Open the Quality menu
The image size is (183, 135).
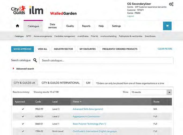tap(70, 26)
